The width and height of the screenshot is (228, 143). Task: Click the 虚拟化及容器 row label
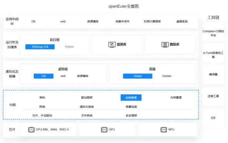12,74
